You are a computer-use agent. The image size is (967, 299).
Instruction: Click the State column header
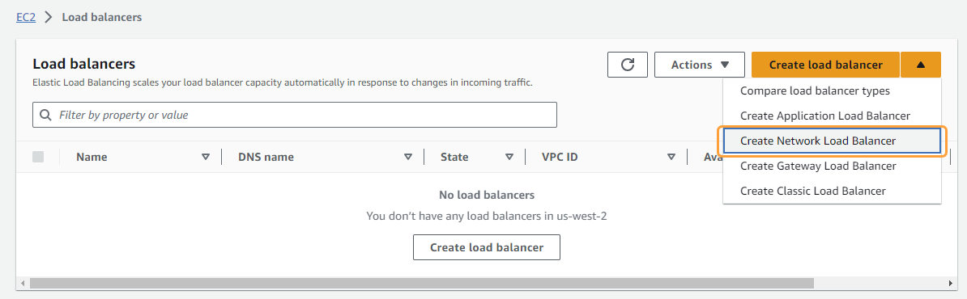click(454, 157)
